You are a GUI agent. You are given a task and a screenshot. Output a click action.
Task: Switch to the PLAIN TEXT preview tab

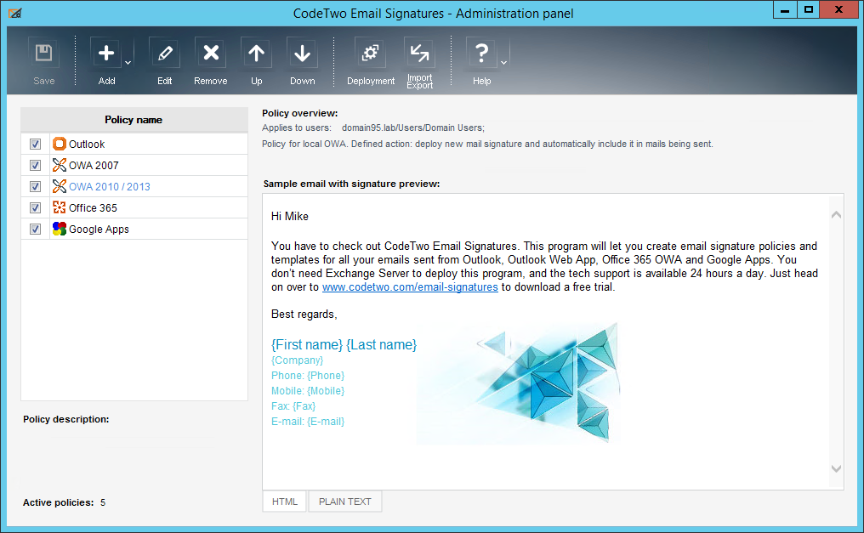(345, 502)
